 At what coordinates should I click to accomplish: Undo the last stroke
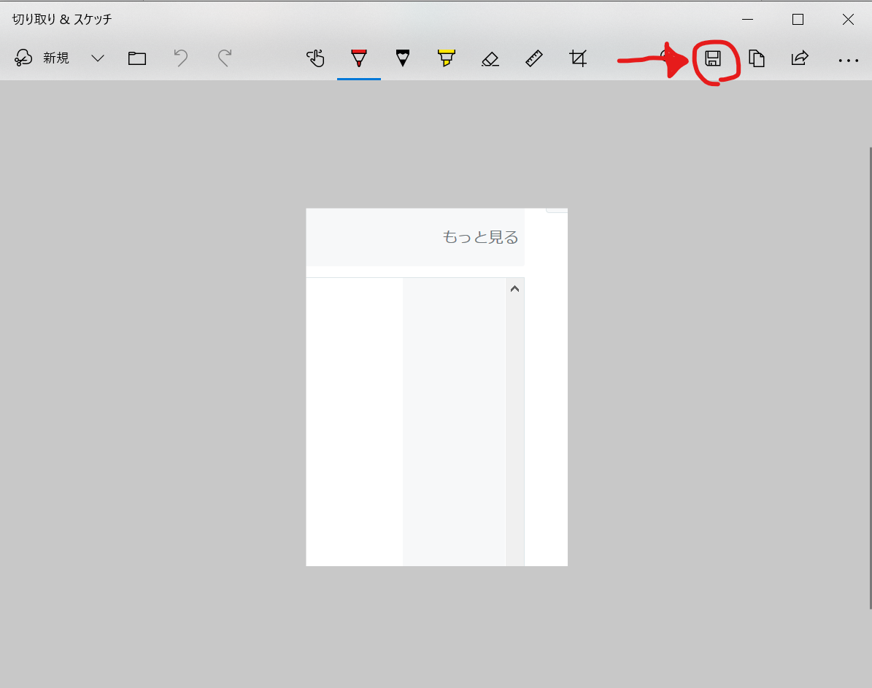pos(181,58)
